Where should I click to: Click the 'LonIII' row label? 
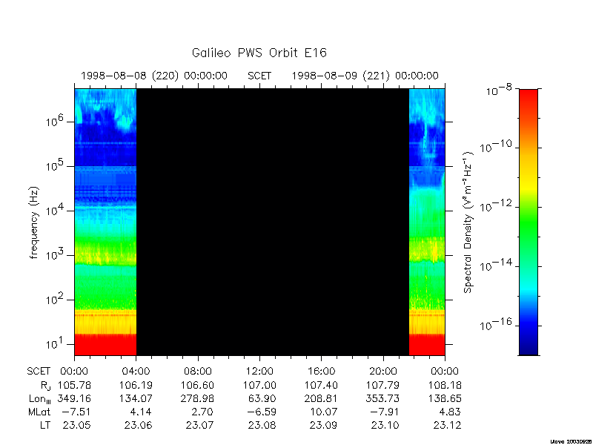click(40, 399)
